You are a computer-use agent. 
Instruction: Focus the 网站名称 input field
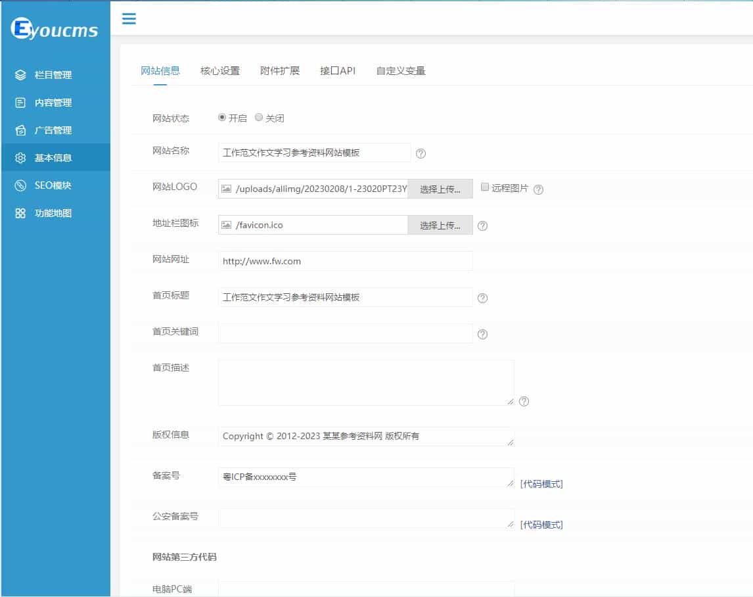click(315, 153)
